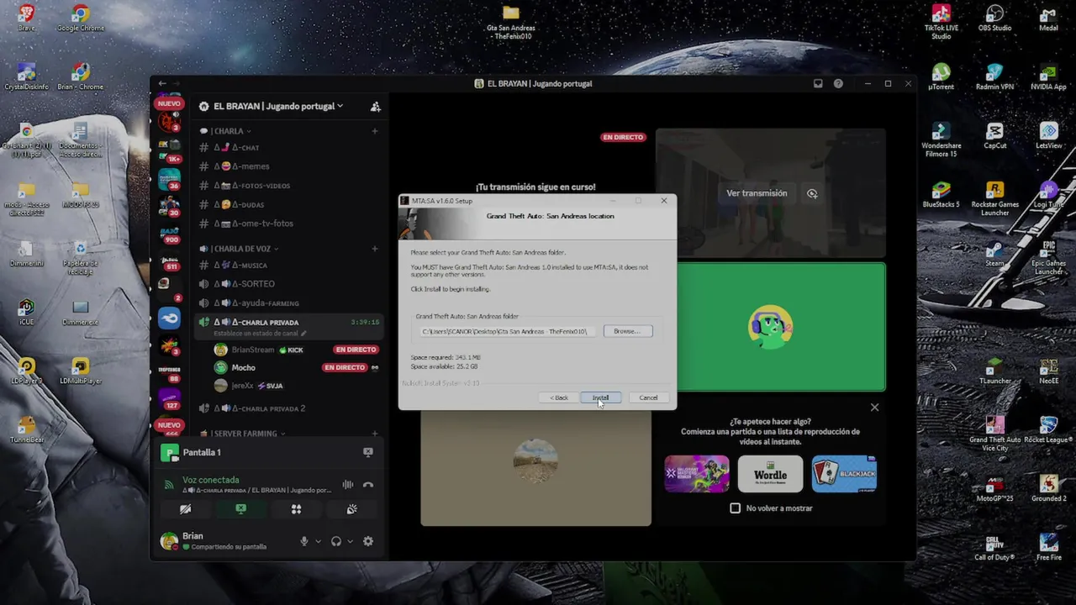Screen dimensions: 1076x605
Task: Open the Medal desktop icon
Action: 1048,18
